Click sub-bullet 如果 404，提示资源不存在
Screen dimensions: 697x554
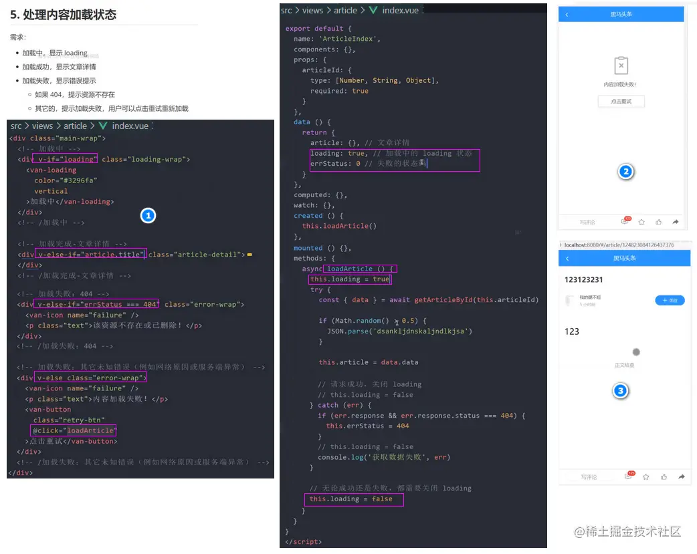click(75, 95)
